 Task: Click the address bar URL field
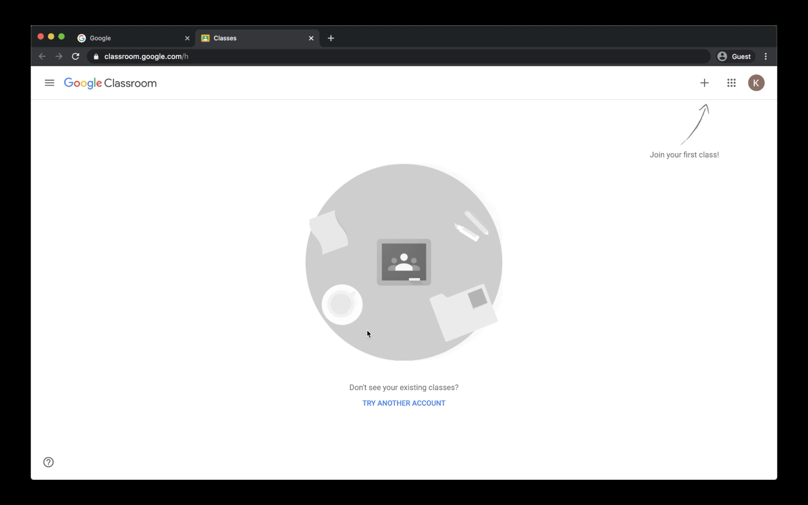coord(398,56)
